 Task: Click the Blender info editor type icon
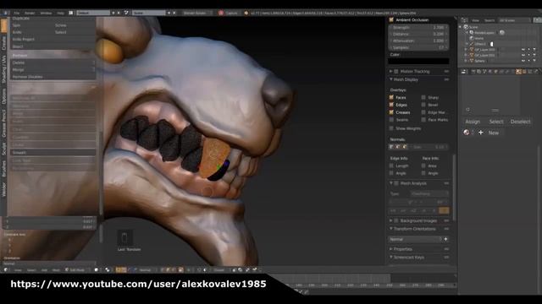click(6, 13)
